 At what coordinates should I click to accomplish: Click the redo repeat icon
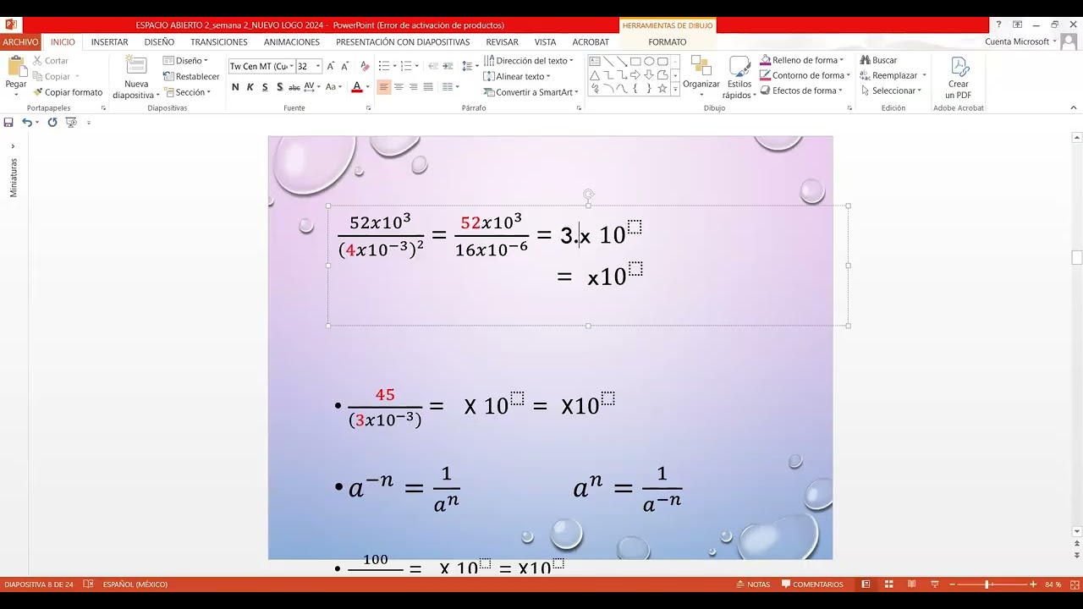52,122
